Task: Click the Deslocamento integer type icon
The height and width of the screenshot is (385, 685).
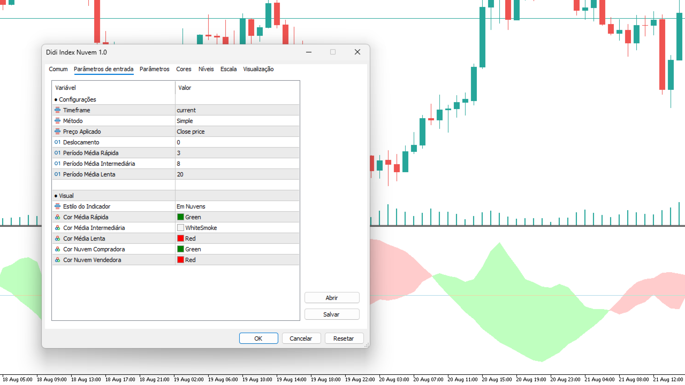Action: pyautogui.click(x=58, y=142)
